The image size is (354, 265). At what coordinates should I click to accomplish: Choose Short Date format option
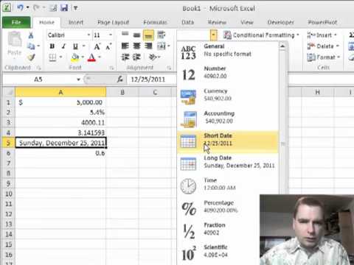228,141
